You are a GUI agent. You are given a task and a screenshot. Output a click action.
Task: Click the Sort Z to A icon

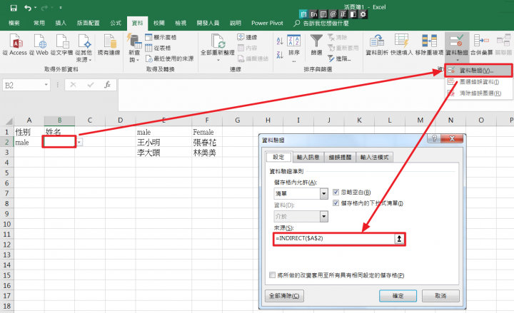[x=280, y=55]
